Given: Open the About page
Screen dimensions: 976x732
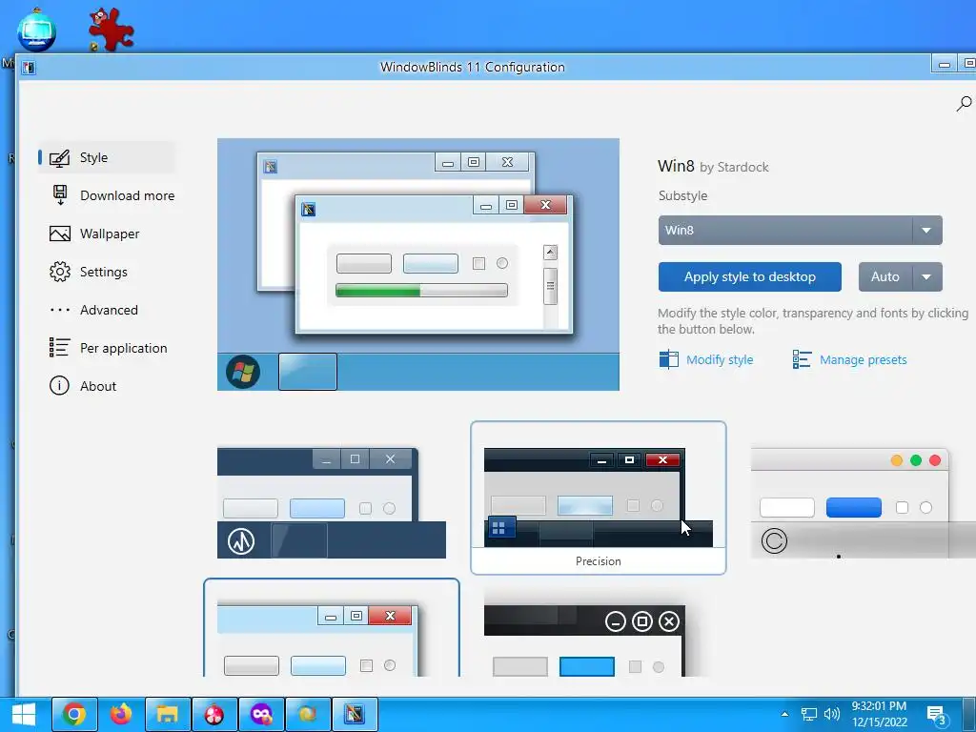Looking at the screenshot, I should (83, 386).
